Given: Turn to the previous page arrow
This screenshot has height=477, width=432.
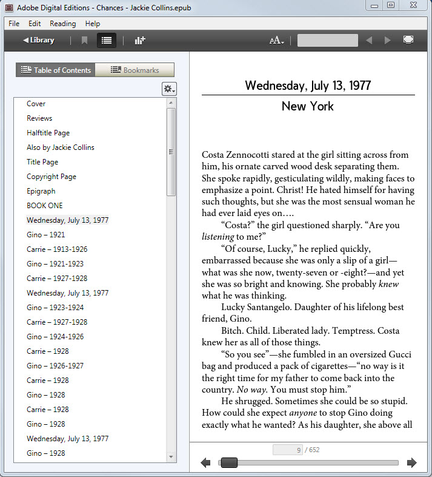Looking at the screenshot, I should (x=205, y=463).
